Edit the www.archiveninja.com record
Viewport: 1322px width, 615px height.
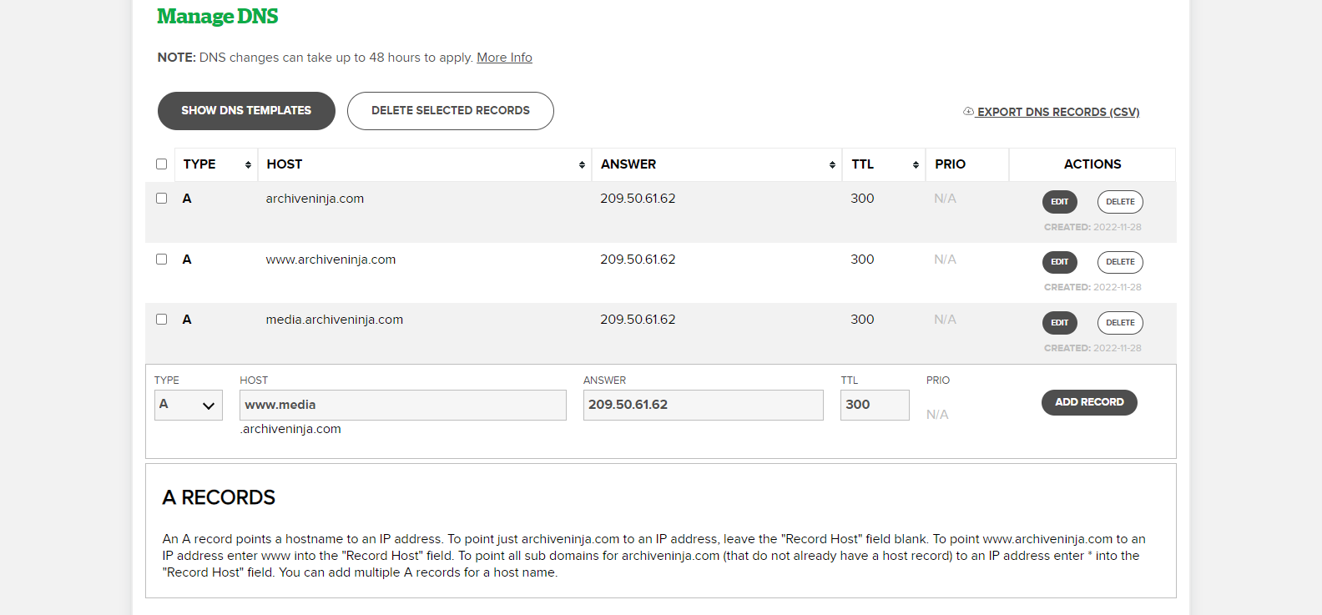(x=1060, y=262)
